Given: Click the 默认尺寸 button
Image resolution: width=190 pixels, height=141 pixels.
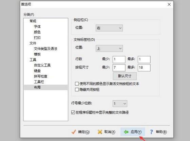Looking at the screenshot, I should (125, 76).
